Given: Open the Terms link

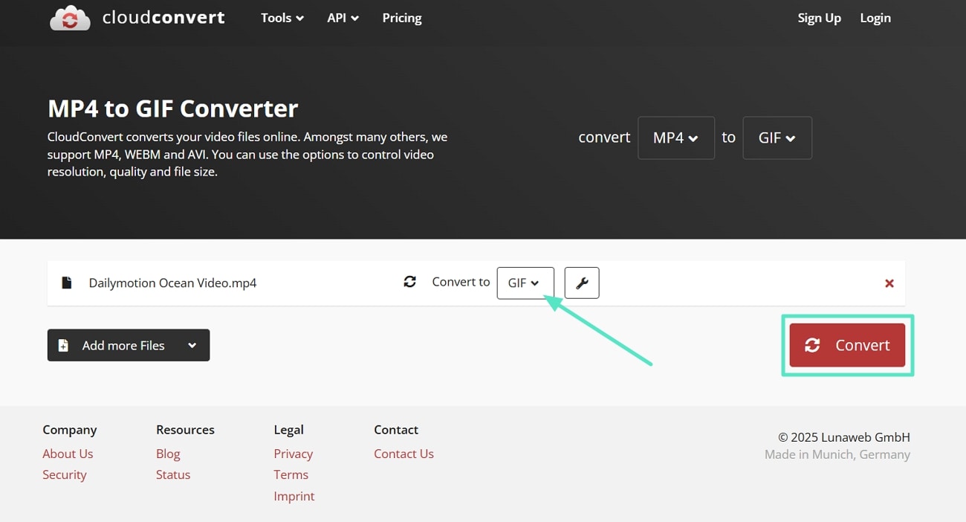Looking at the screenshot, I should pos(291,474).
